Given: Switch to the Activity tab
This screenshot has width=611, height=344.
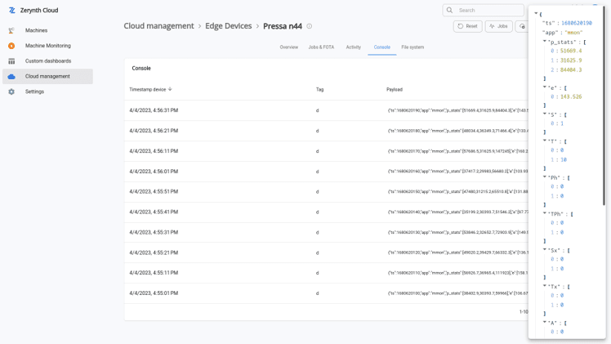Looking at the screenshot, I should coord(354,47).
